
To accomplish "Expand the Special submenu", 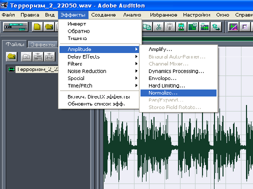I will (99, 78).
